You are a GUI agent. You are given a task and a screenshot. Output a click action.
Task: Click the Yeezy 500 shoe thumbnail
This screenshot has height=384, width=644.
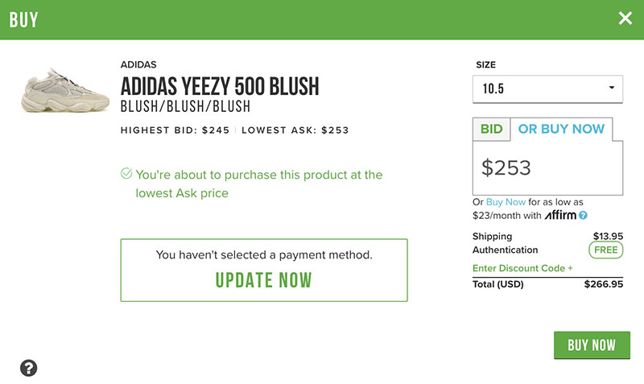66,90
